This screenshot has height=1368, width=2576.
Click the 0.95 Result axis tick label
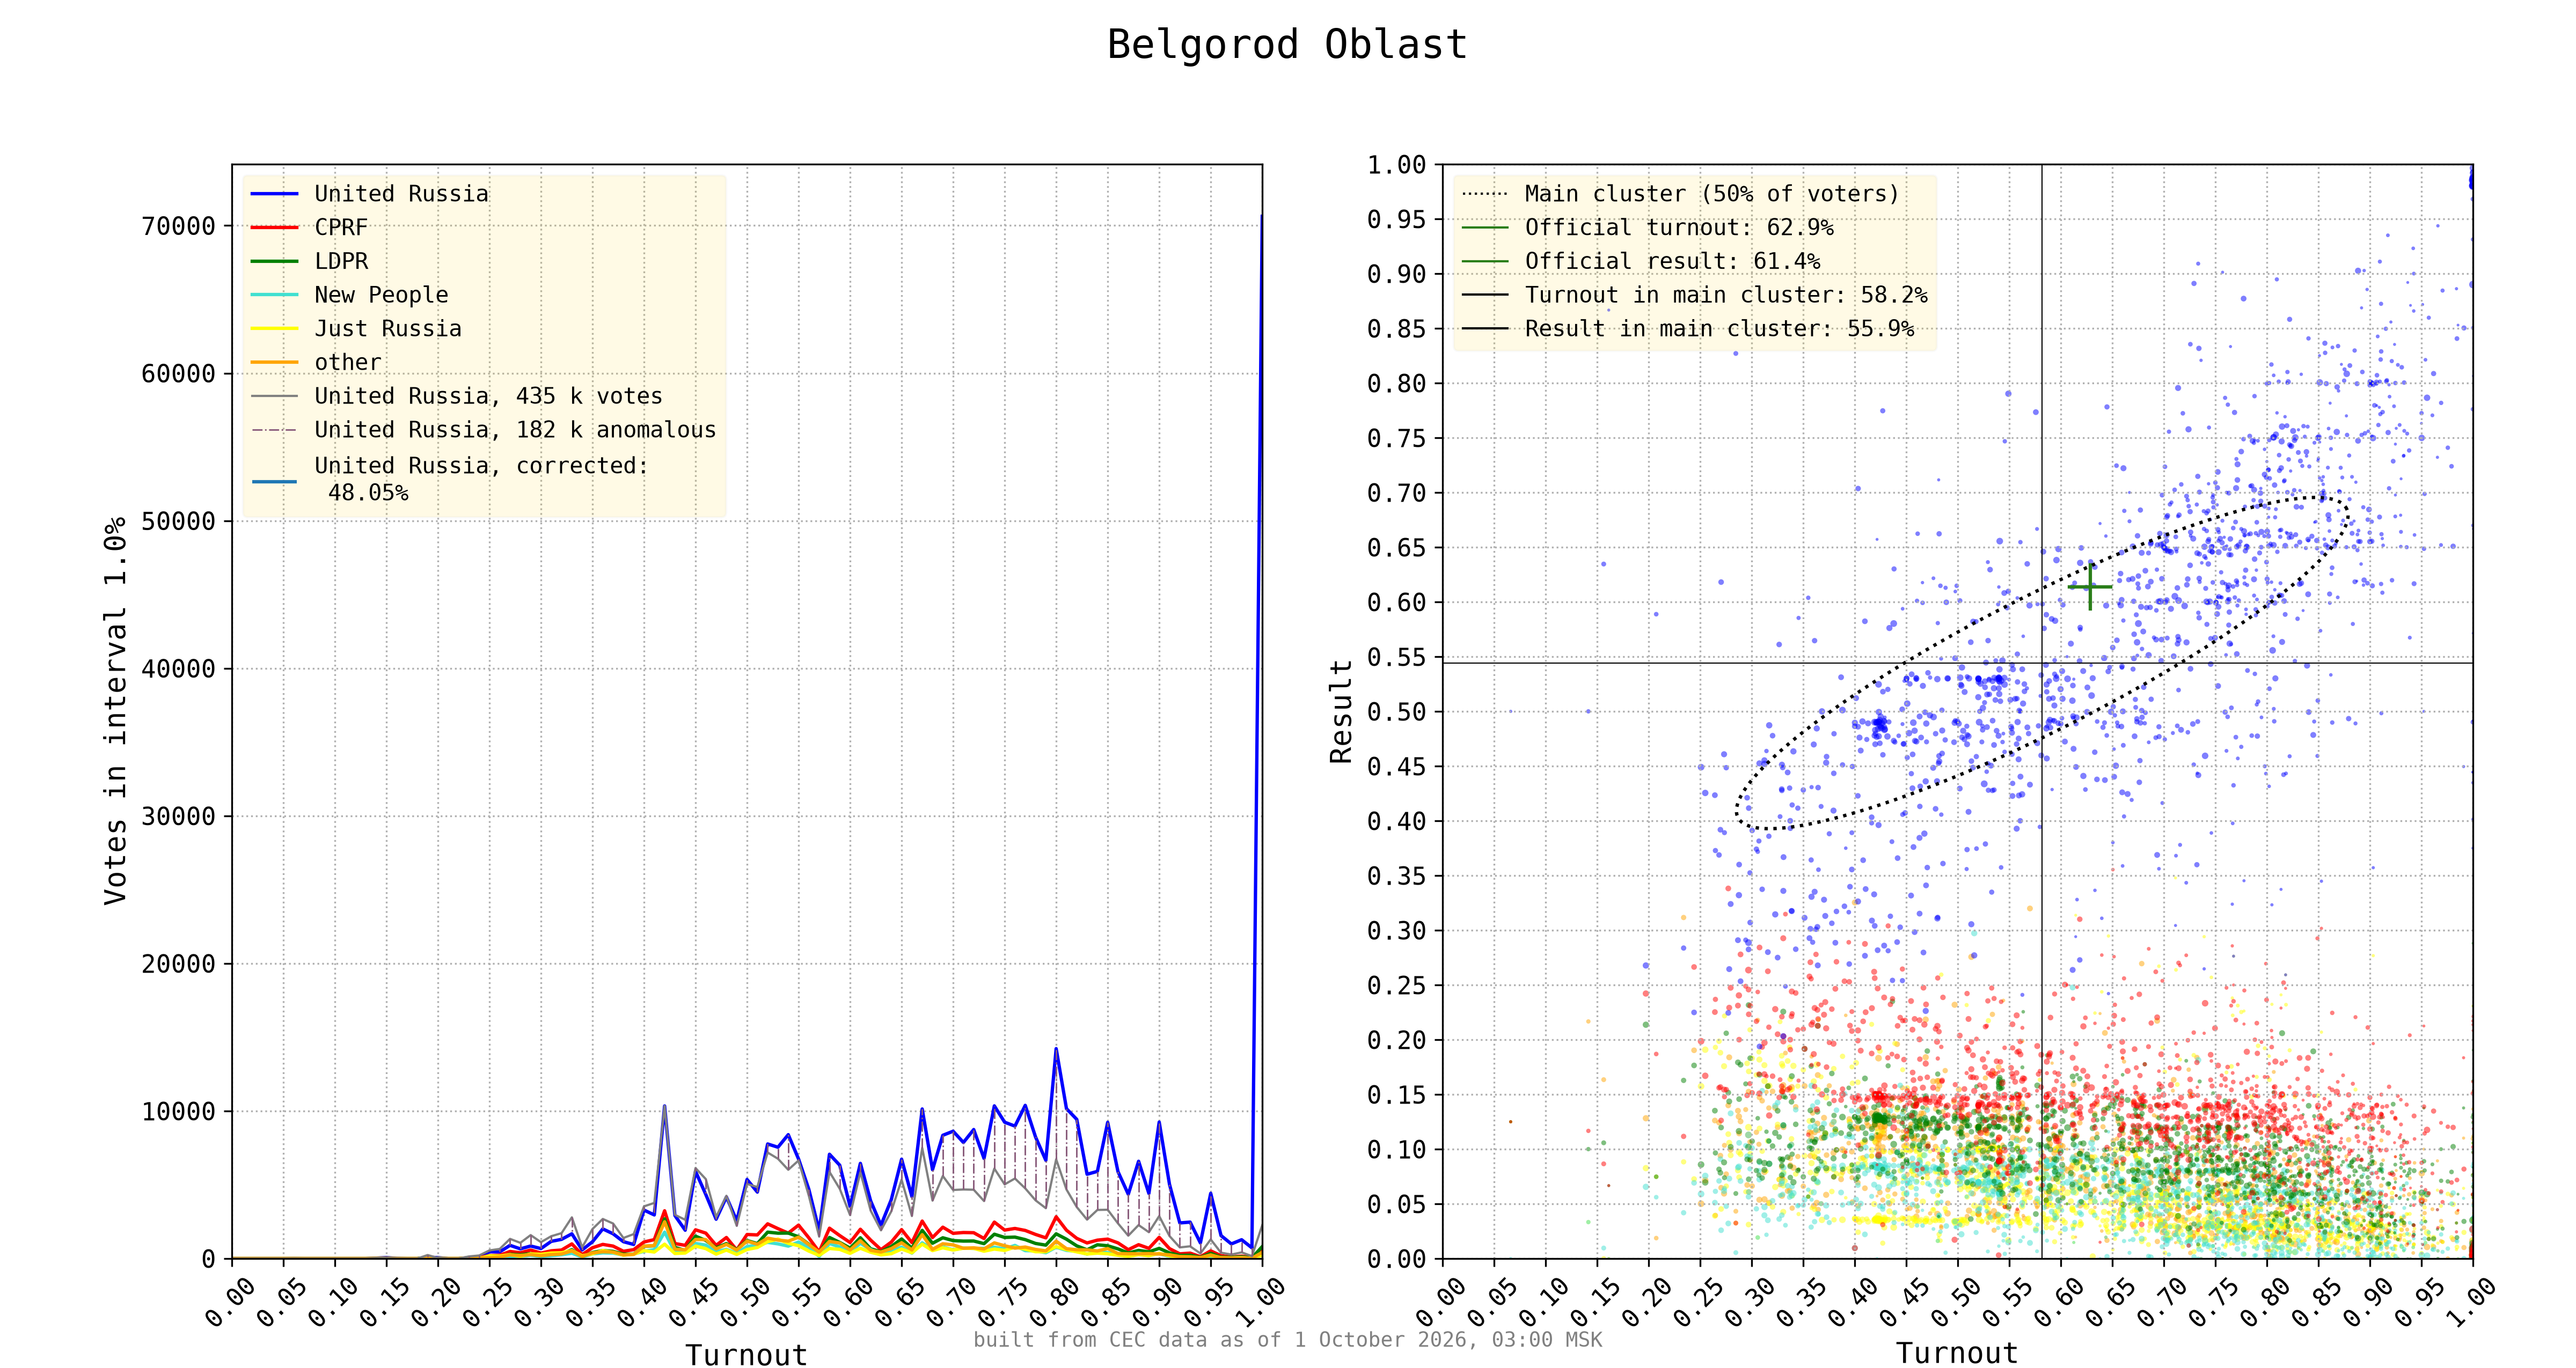click(1396, 219)
